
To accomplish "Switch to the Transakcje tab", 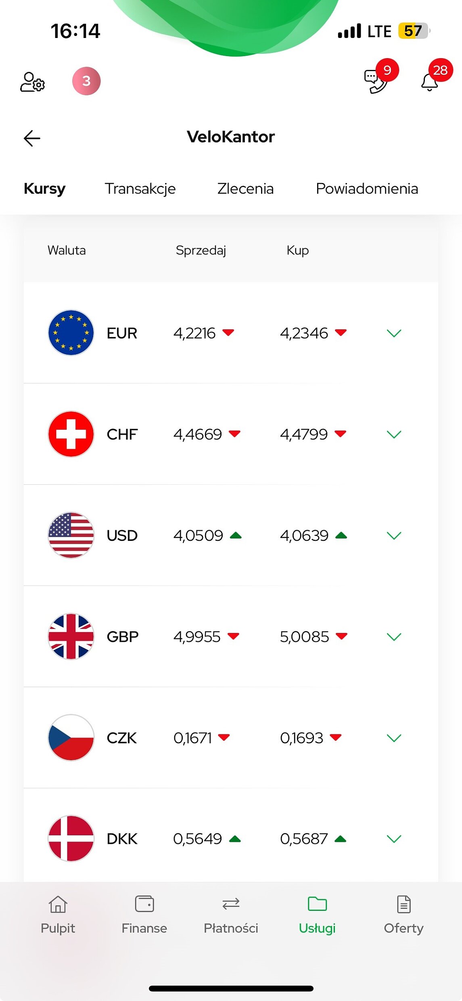I will tap(140, 189).
